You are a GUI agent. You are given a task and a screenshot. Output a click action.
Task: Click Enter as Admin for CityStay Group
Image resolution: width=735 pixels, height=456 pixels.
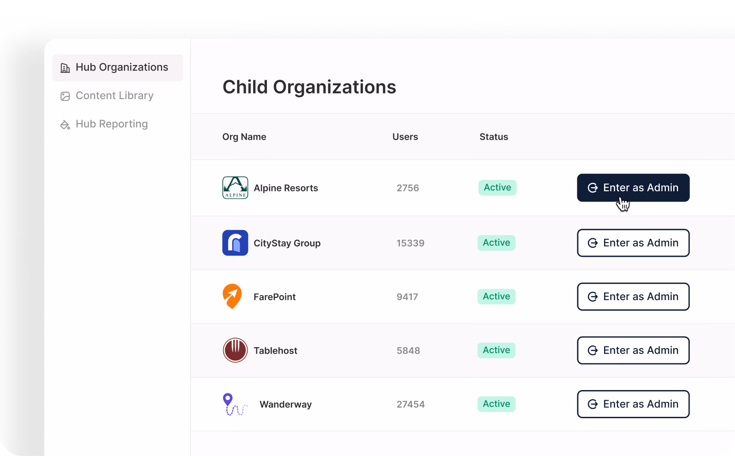pyautogui.click(x=633, y=243)
